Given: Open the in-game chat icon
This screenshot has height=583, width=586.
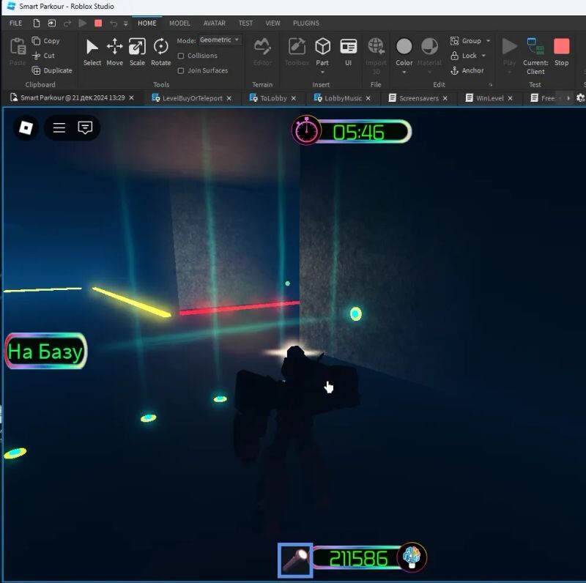Looking at the screenshot, I should [x=85, y=128].
